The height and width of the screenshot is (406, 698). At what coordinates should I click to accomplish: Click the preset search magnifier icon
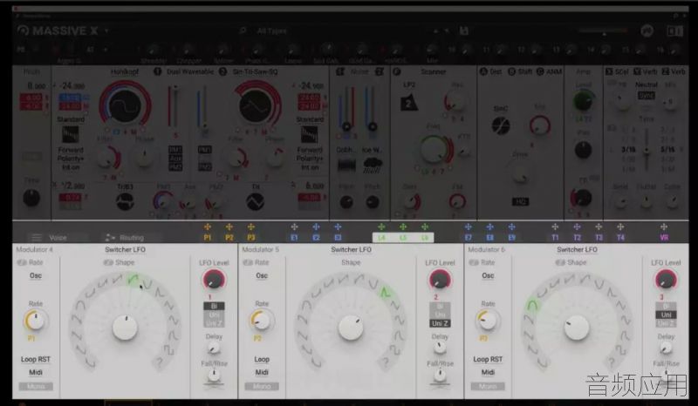(x=243, y=30)
